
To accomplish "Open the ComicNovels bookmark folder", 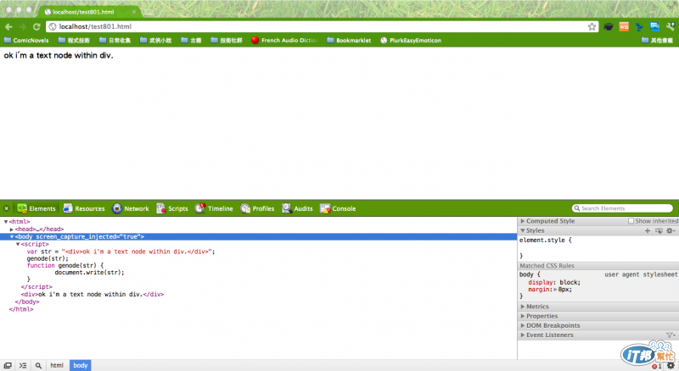I will click(x=26, y=40).
